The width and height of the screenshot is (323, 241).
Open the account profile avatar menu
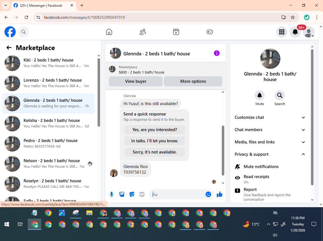(309, 32)
